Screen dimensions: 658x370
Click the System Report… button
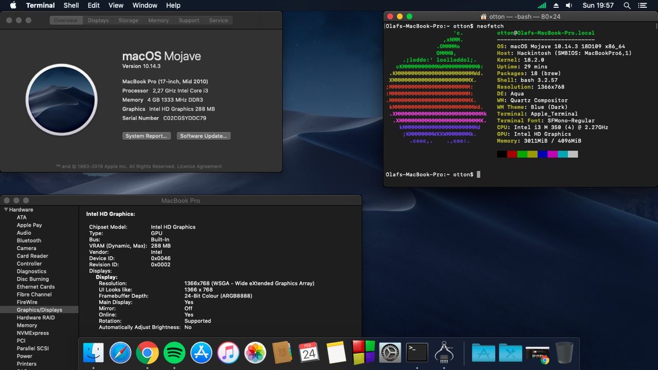click(x=147, y=136)
